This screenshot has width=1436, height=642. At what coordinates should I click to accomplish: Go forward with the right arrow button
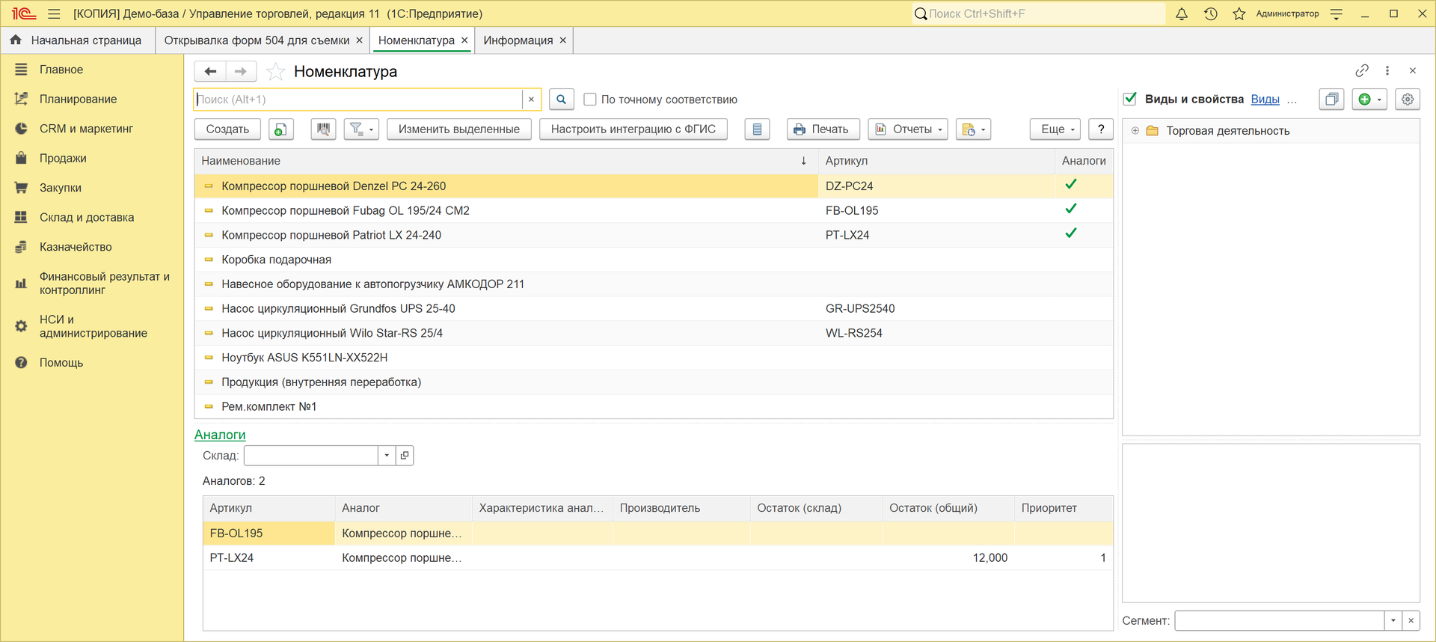[x=241, y=71]
